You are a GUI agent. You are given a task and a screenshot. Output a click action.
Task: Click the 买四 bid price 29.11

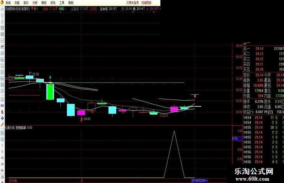pyautogui.click(x=259, y=64)
